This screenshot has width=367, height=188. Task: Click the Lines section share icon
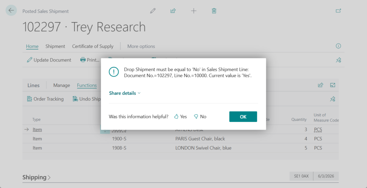click(320, 85)
